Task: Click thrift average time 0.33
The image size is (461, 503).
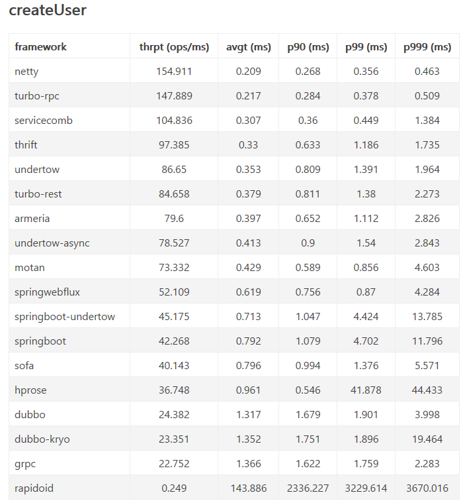Action: click(249, 145)
